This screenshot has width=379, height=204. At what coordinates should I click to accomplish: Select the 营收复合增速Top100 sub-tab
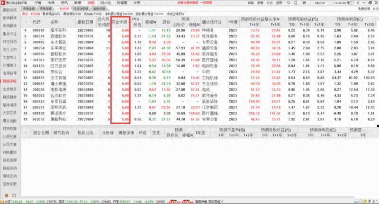coord(150,14)
